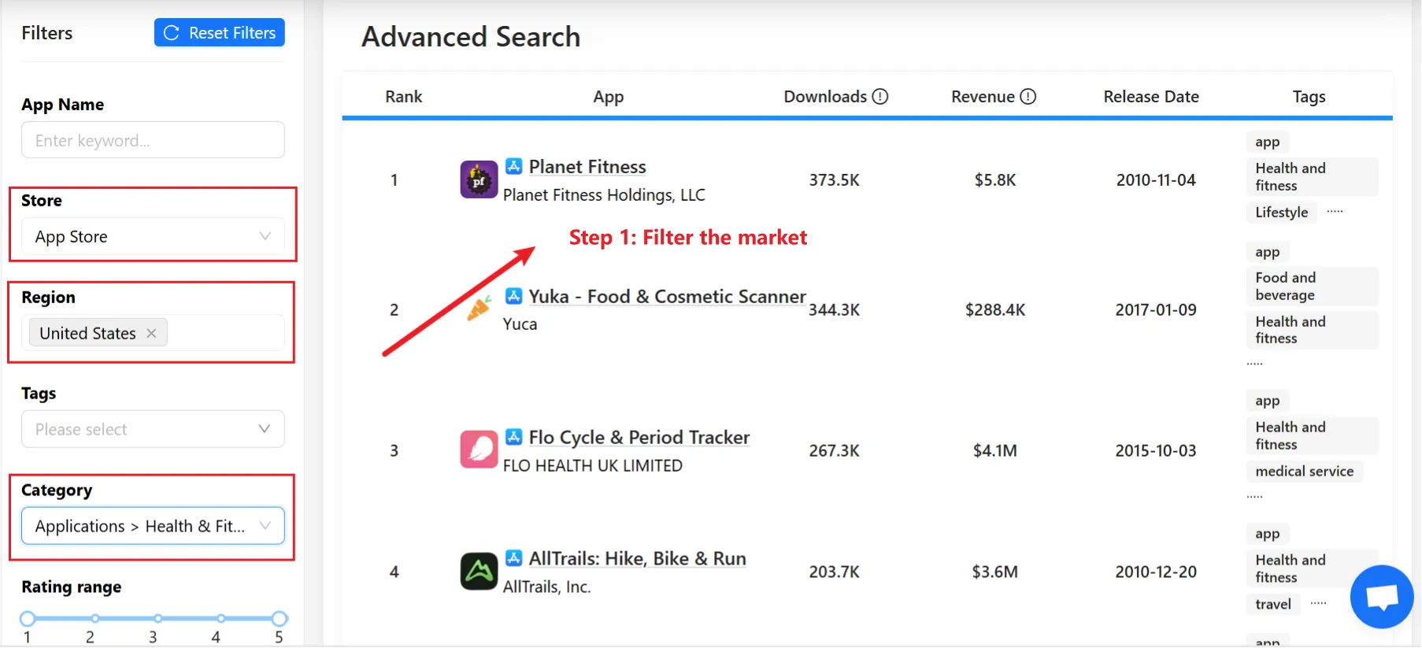Open the Tags 'Please select' dropdown

click(x=152, y=428)
